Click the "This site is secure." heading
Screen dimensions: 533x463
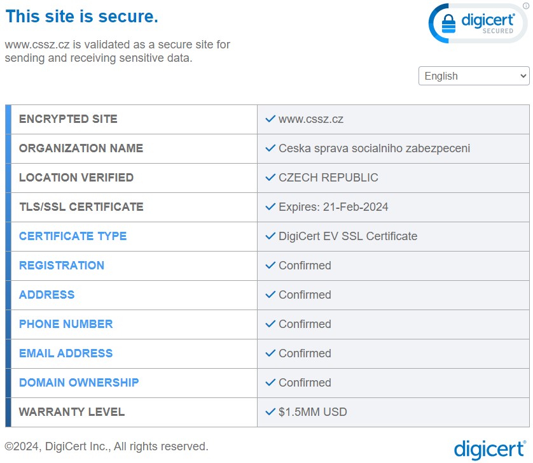tap(81, 17)
